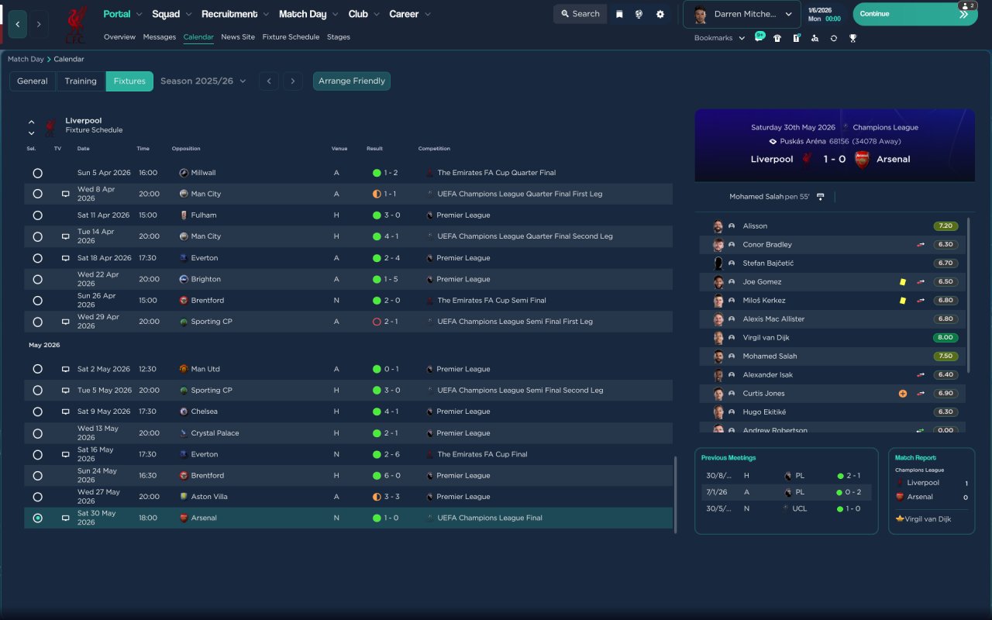The width and height of the screenshot is (992, 620).
Task: Switch to the General tab
Action: click(x=33, y=81)
